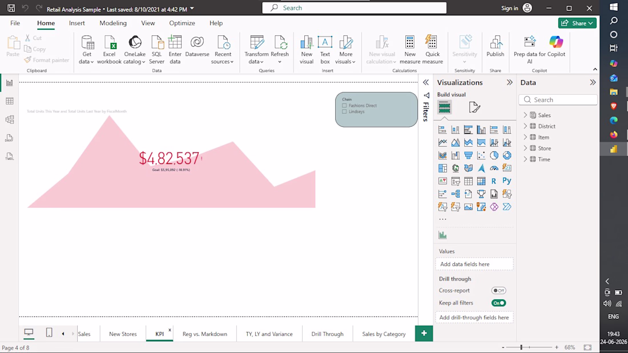Switch to Report view in sidebar
The width and height of the screenshot is (628, 353).
tap(10, 83)
